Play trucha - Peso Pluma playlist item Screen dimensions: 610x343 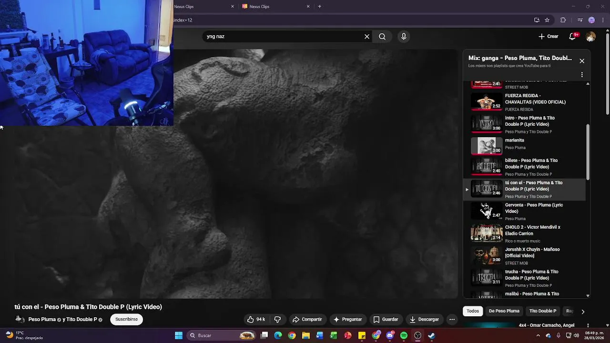click(524, 278)
